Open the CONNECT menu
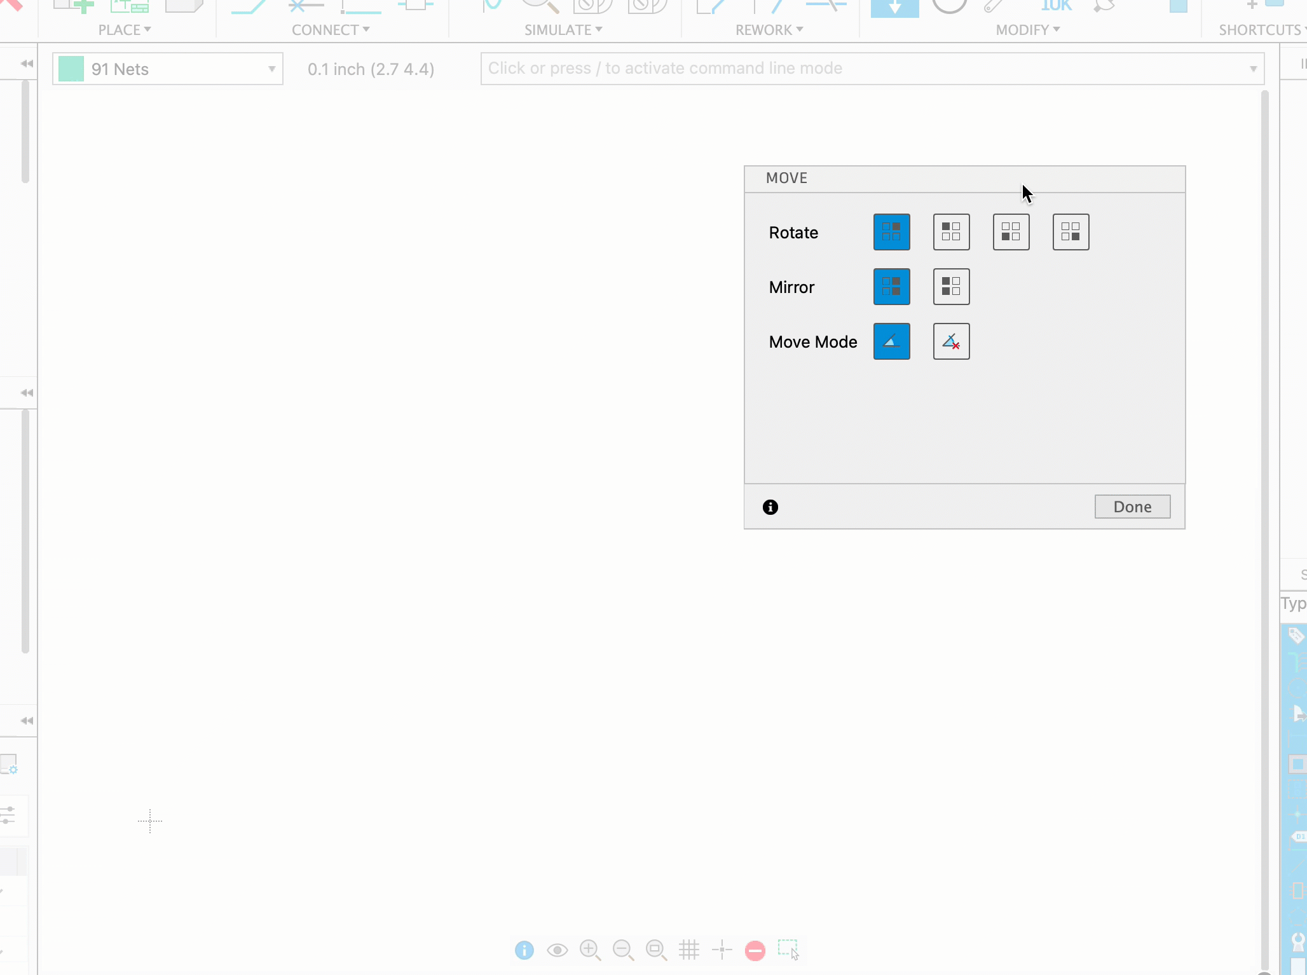Viewport: 1307px width, 975px height. point(329,29)
